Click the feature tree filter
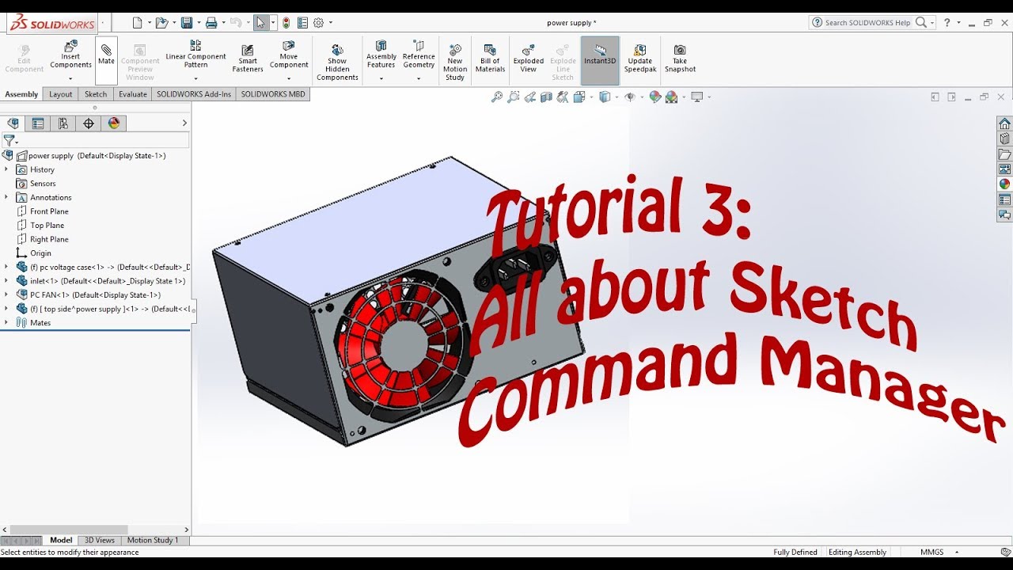Image resolution: width=1013 pixels, height=570 pixels. [9, 140]
